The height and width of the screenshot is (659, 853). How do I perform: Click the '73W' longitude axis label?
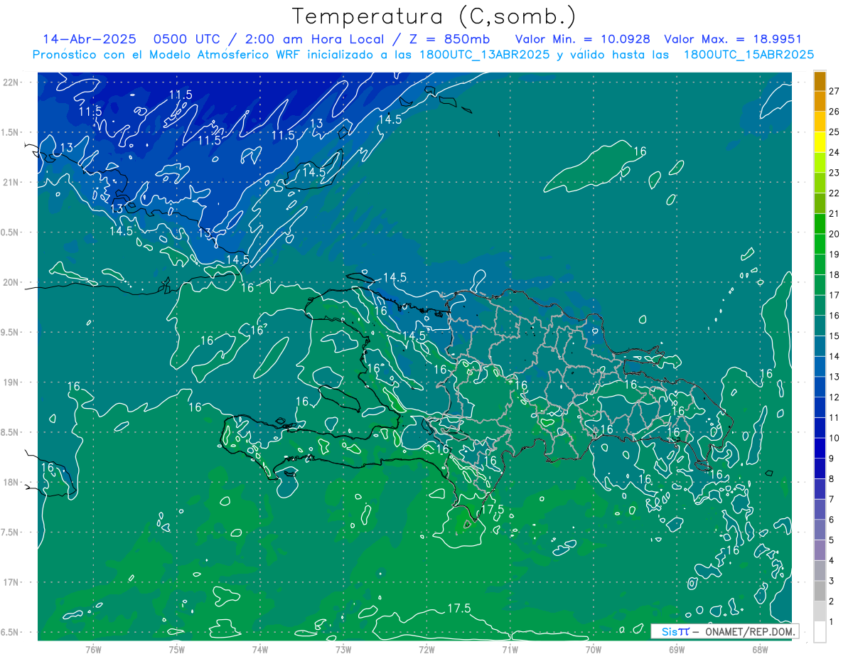click(343, 650)
